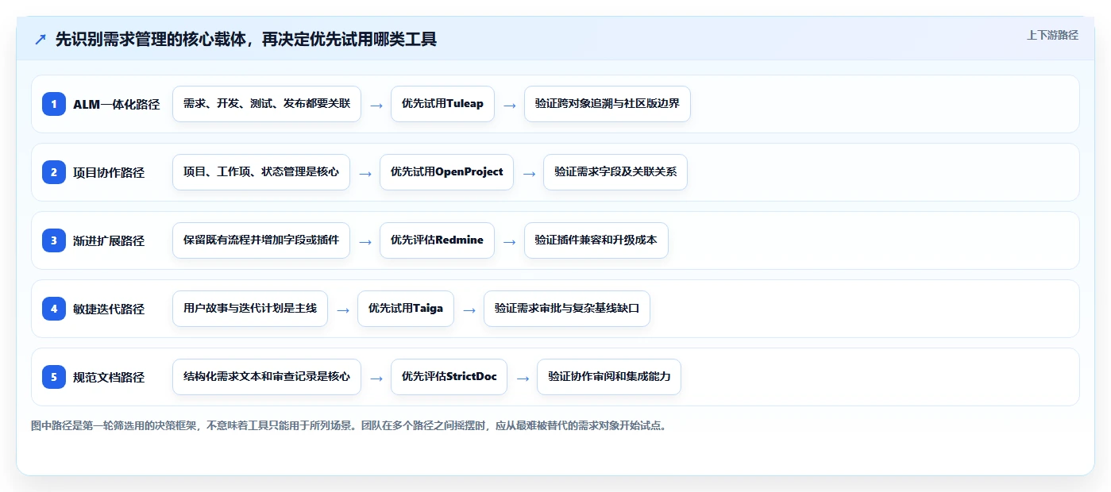Click the 优先评估Redmine box

tap(437, 240)
